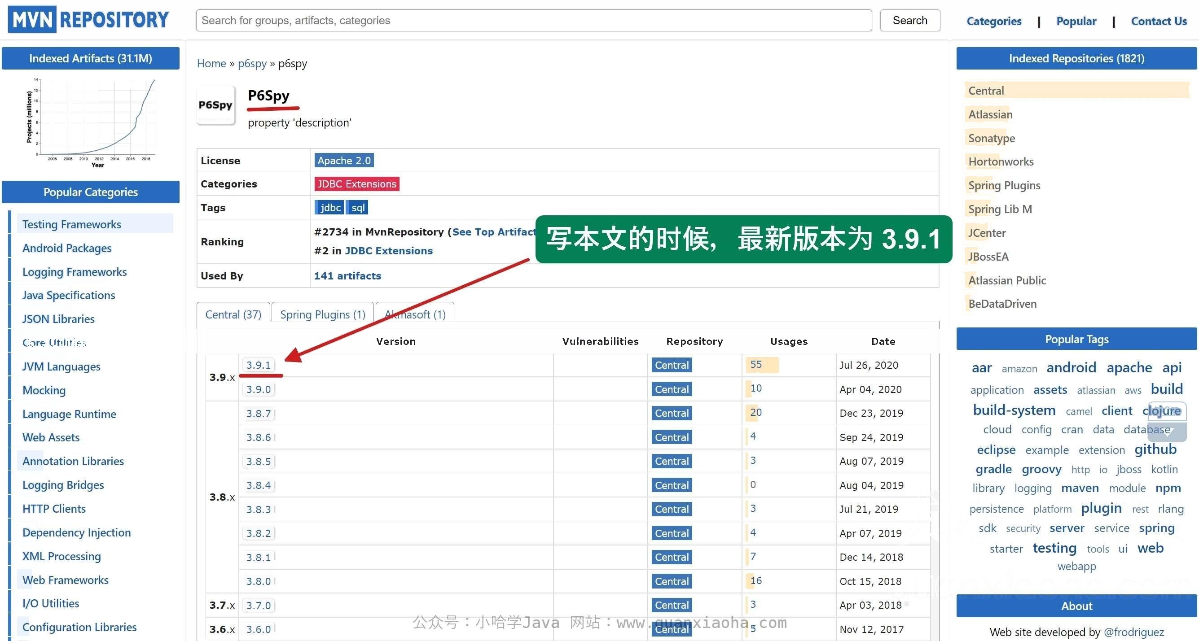Screen dimensions: 1199x641
Task: Open the @frodriguez developer link
Action: click(1133, 632)
